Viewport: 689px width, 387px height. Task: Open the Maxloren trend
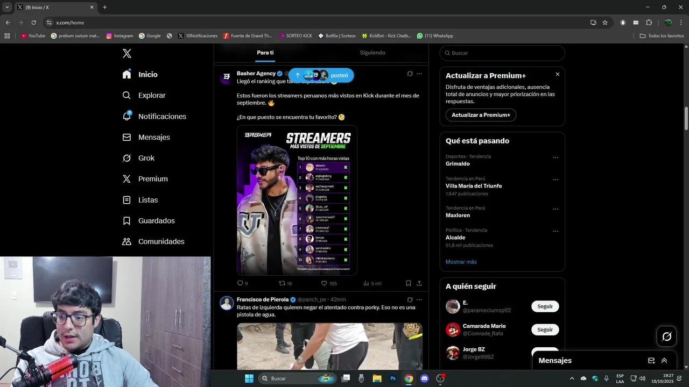click(x=458, y=216)
